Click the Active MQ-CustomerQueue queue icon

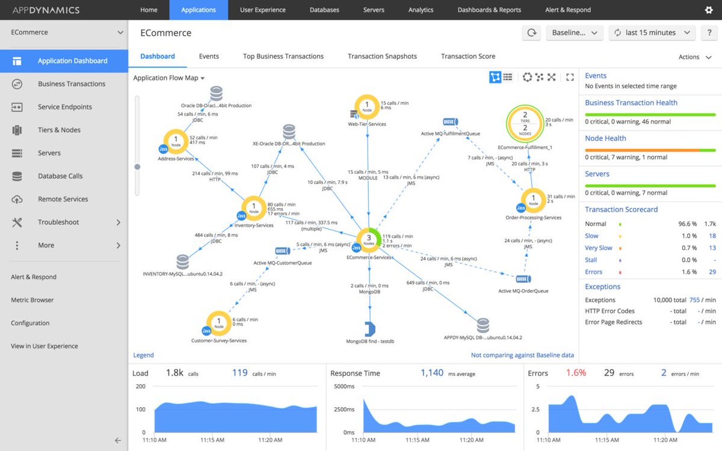coord(283,251)
